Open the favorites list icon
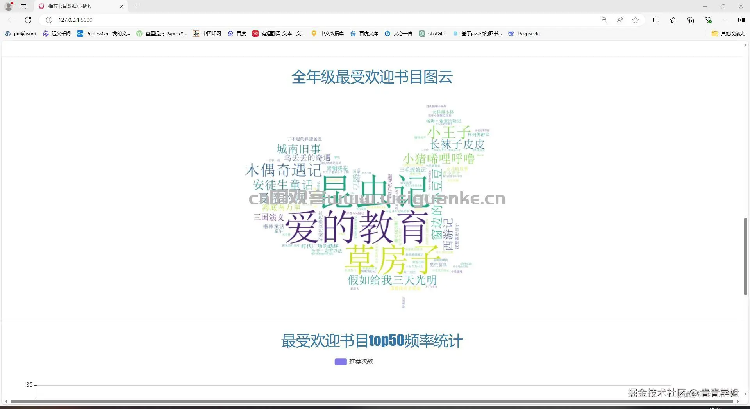750x409 pixels. (x=673, y=20)
